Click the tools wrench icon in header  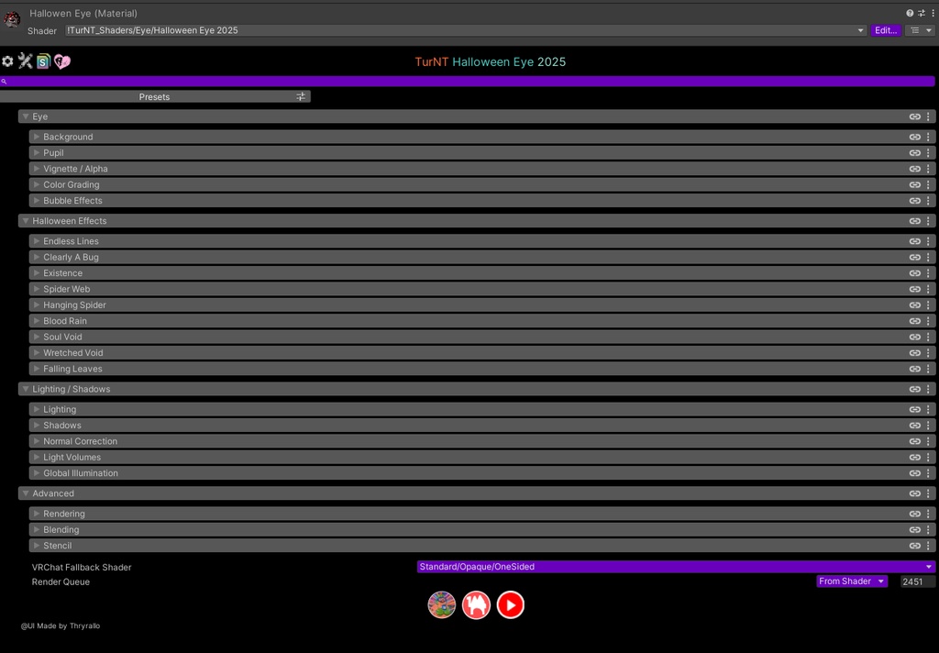click(x=25, y=61)
